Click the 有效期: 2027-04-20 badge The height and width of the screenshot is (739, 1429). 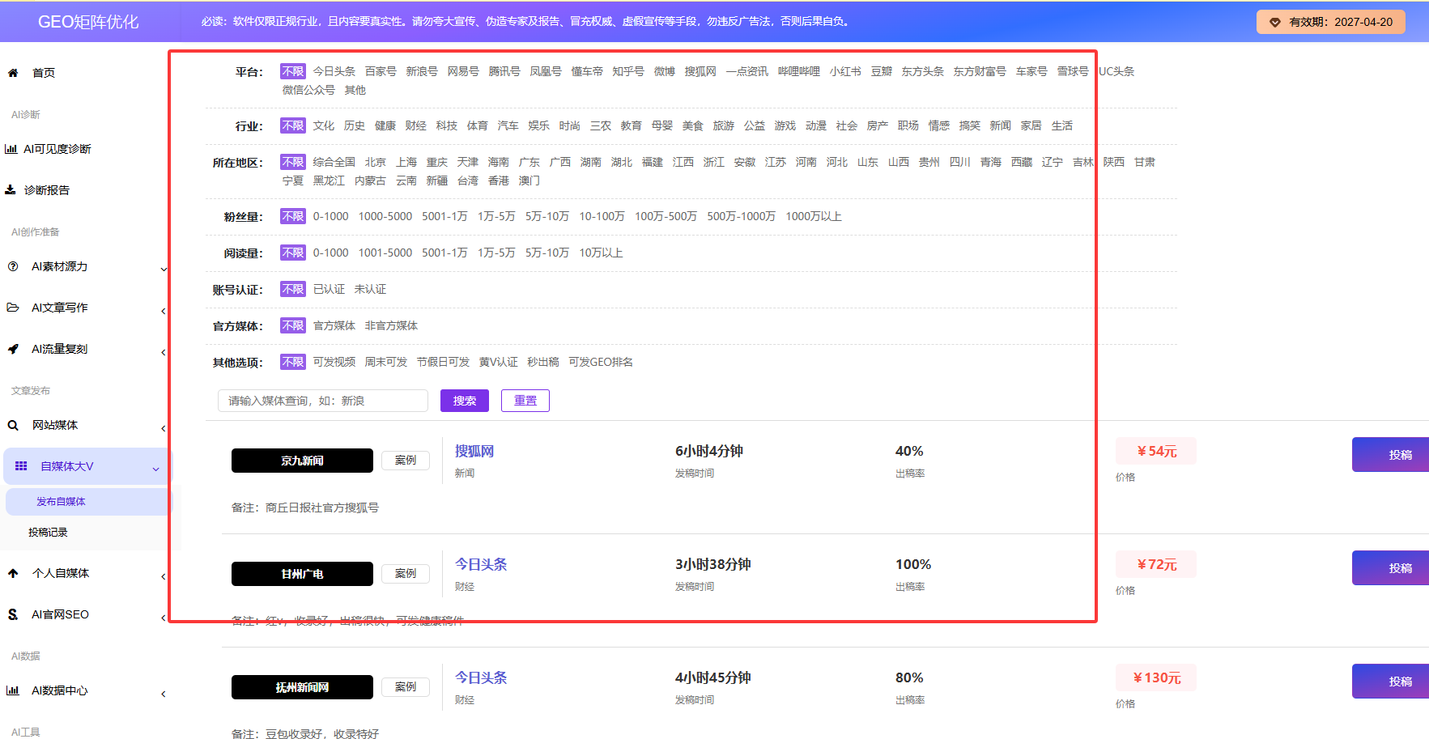pyautogui.click(x=1331, y=22)
